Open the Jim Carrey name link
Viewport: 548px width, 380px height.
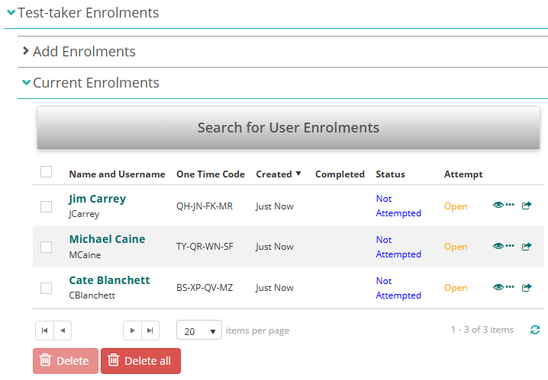[97, 199]
